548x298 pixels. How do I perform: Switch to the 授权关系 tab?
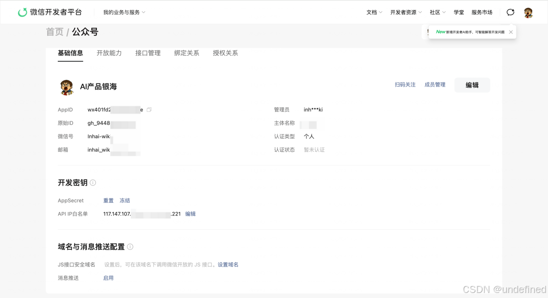(x=225, y=53)
